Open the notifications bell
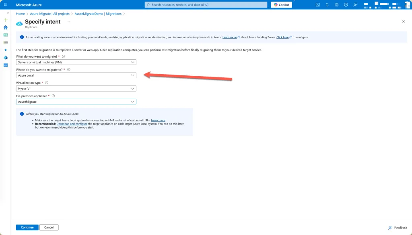The height and width of the screenshot is (235, 412). pos(327,5)
